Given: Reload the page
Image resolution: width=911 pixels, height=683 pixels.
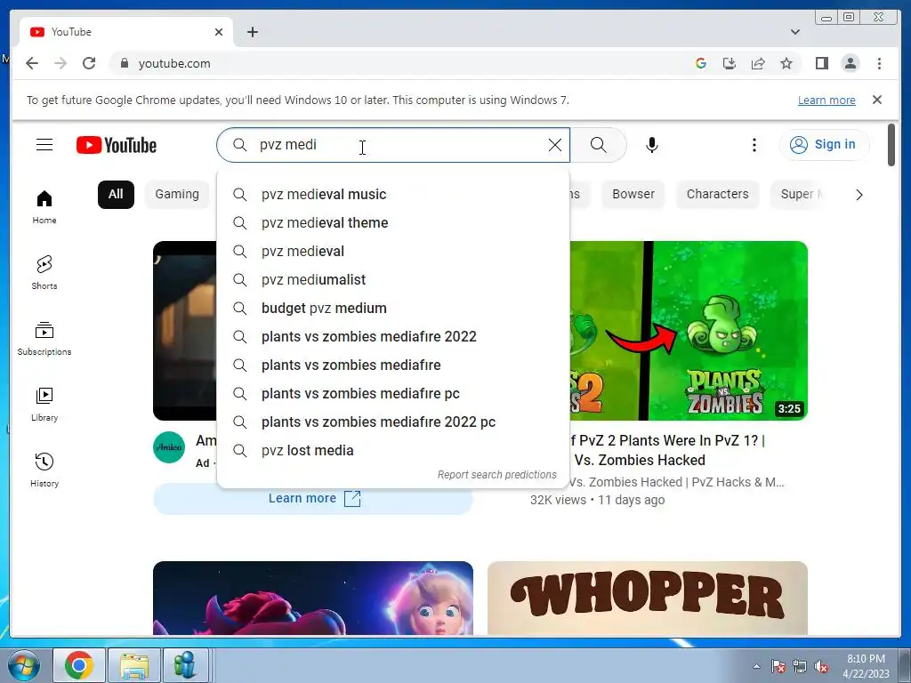Looking at the screenshot, I should tap(89, 63).
